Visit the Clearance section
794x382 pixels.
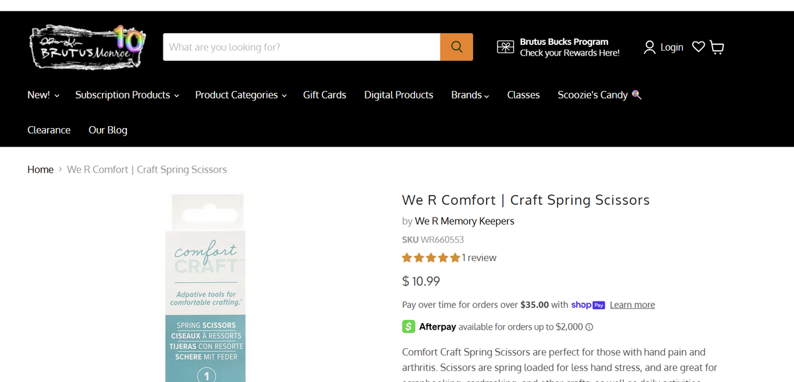coord(49,130)
